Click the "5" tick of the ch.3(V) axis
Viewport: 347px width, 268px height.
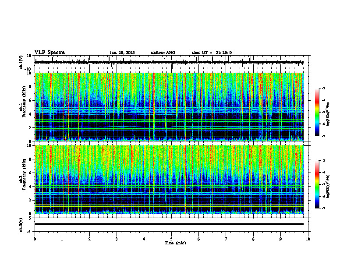(x=30, y=218)
